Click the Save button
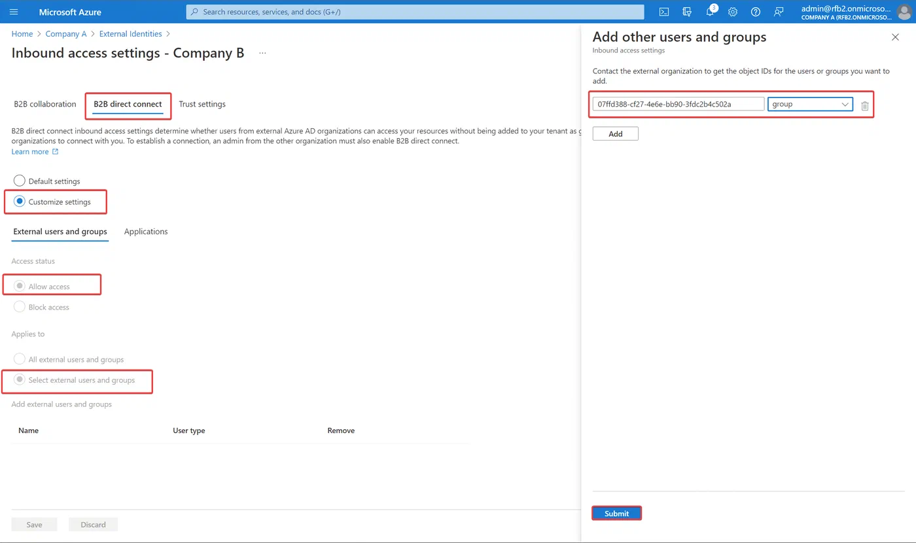916x543 pixels. tap(34, 525)
